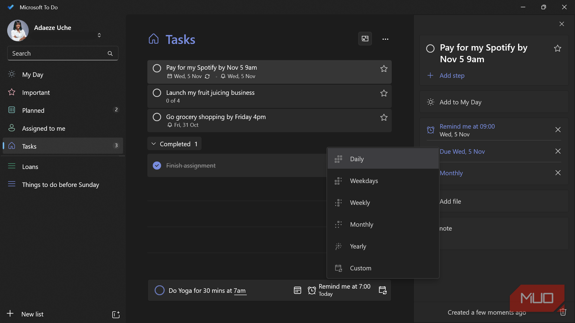Open the three-dot list options menu
This screenshot has height=323, width=575.
click(x=385, y=39)
